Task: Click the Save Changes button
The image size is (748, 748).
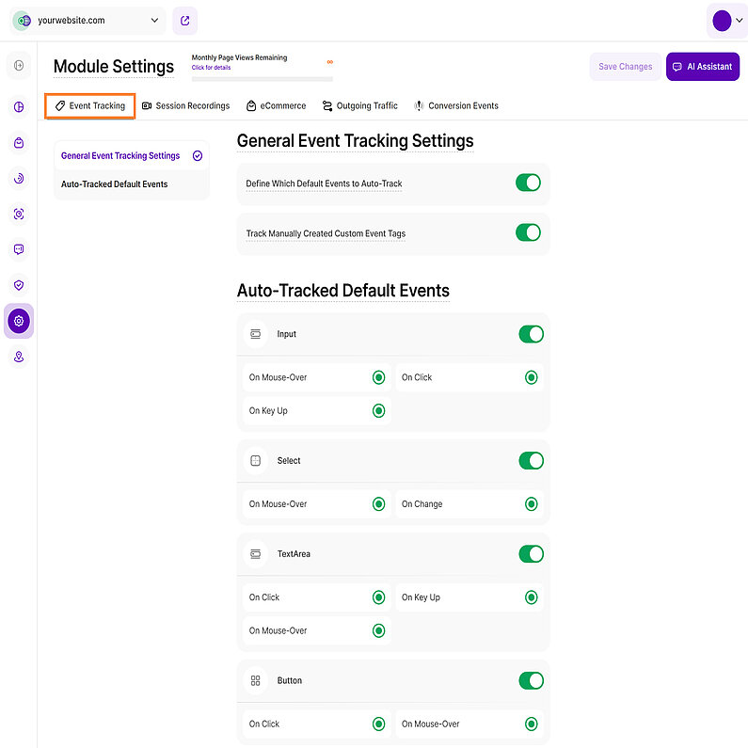Action: tap(625, 67)
